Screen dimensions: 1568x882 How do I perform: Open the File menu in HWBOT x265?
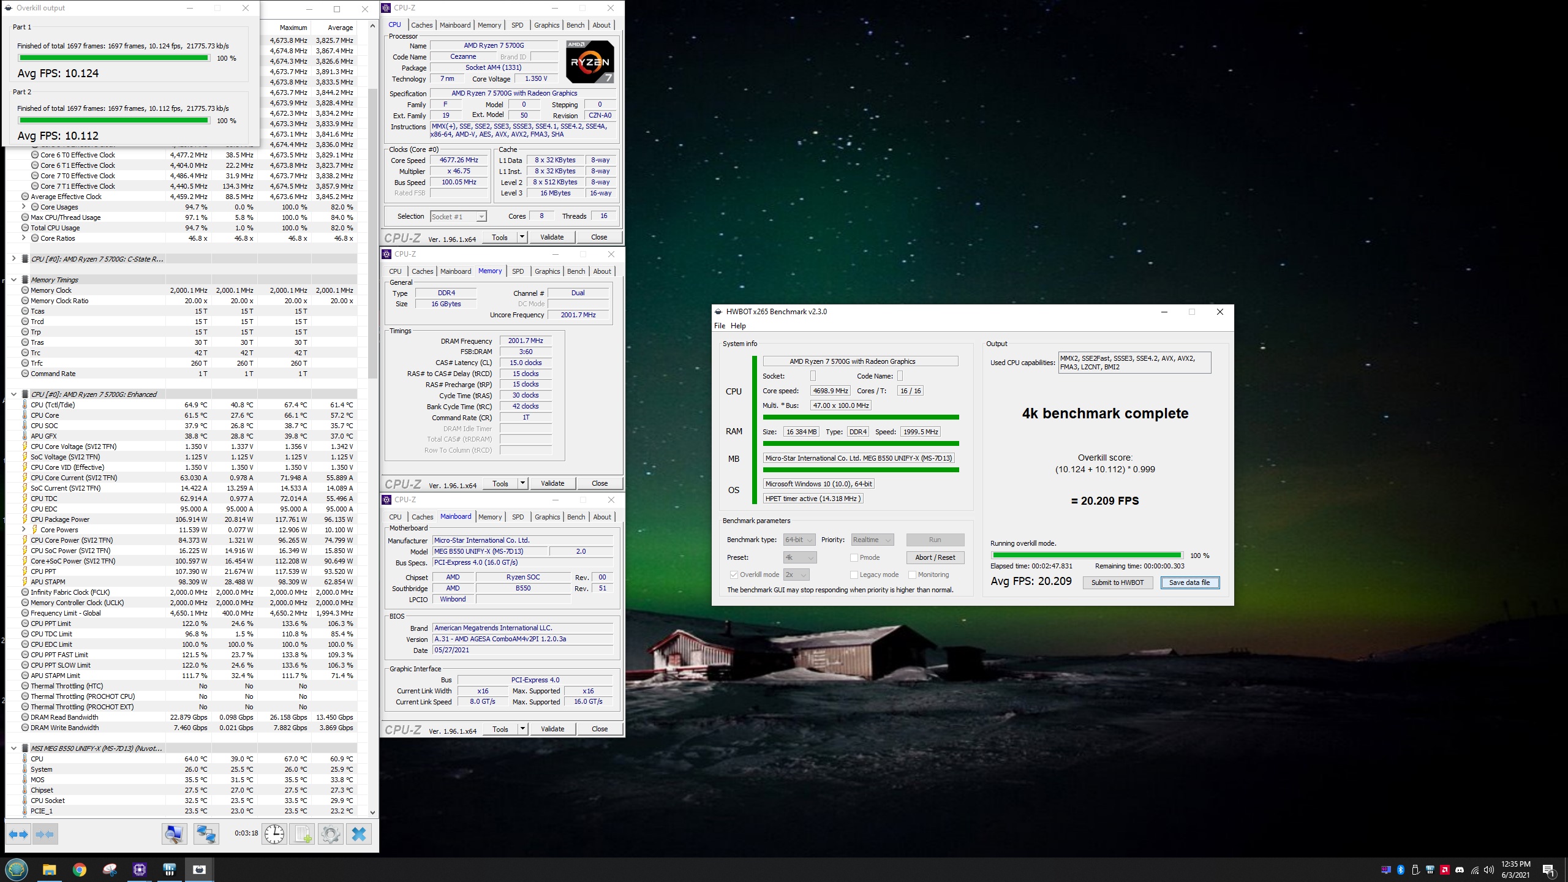[719, 326]
